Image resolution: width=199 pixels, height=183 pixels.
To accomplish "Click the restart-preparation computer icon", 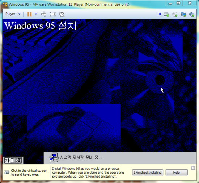I will (x=54, y=157).
